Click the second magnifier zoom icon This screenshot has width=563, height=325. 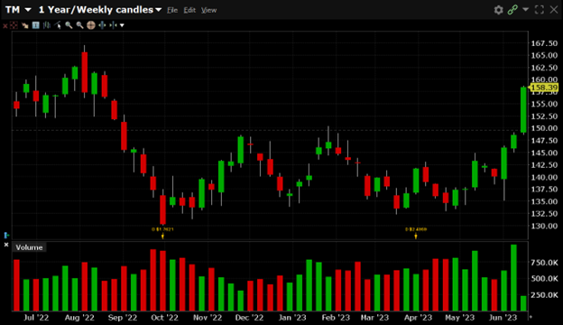[79, 25]
